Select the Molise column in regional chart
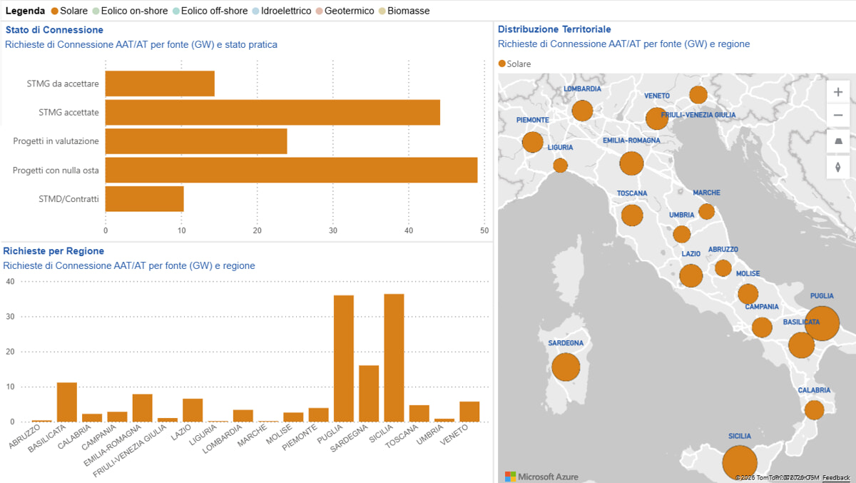Screen dimensions: 856x483 click(293, 417)
